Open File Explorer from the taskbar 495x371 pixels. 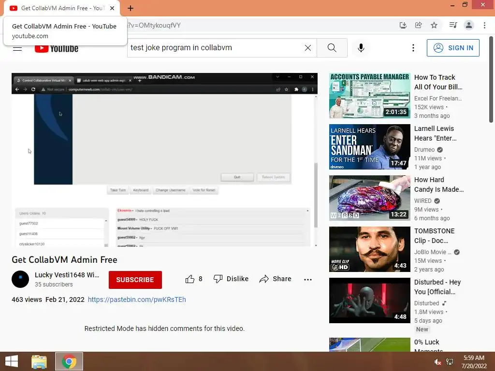tap(39, 361)
